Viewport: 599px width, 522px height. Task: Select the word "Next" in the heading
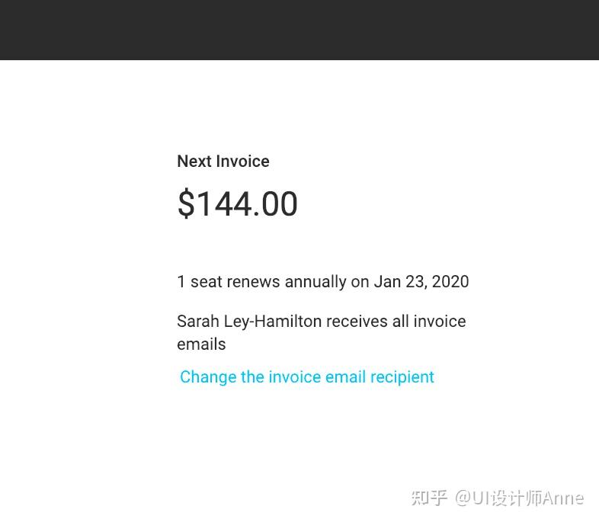tap(194, 162)
